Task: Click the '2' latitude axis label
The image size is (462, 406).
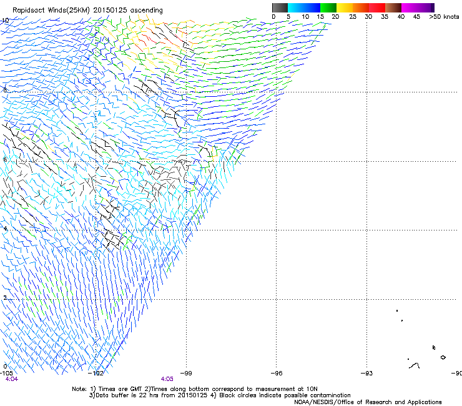Action: pos(5,297)
